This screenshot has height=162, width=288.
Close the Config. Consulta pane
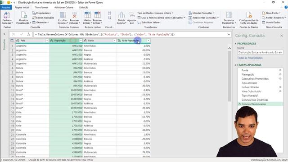coord(282,36)
